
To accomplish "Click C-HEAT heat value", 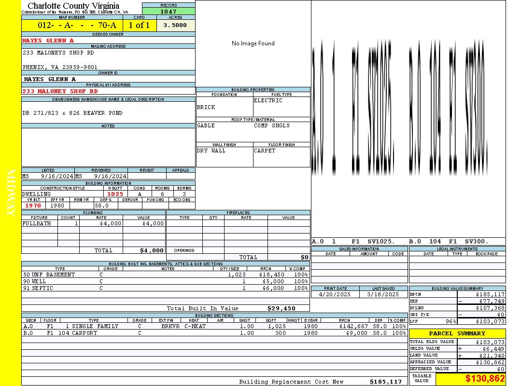I will pyautogui.click(x=195, y=327).
